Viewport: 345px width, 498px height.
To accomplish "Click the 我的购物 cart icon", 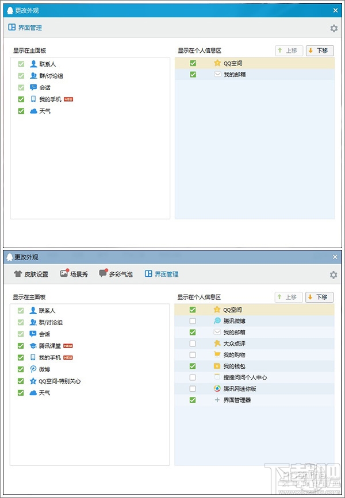I will (217, 355).
